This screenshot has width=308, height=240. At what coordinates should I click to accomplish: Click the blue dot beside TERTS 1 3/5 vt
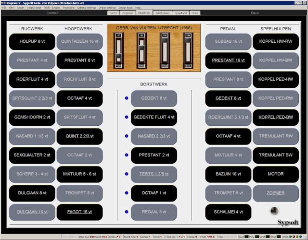[x=127, y=174]
